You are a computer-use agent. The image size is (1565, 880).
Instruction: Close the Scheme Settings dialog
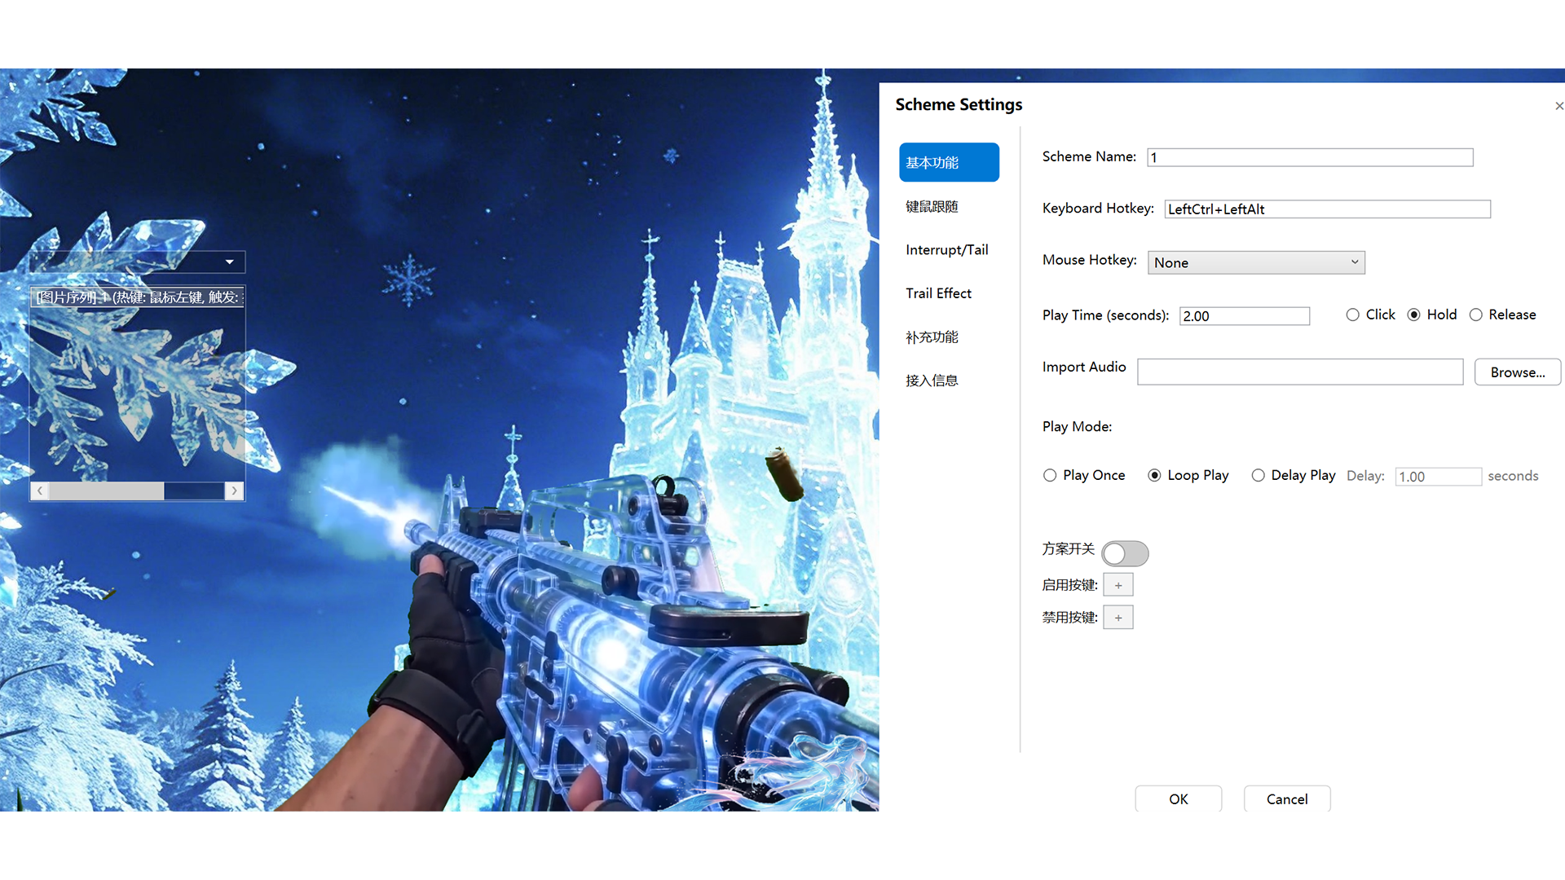pyautogui.click(x=1558, y=106)
